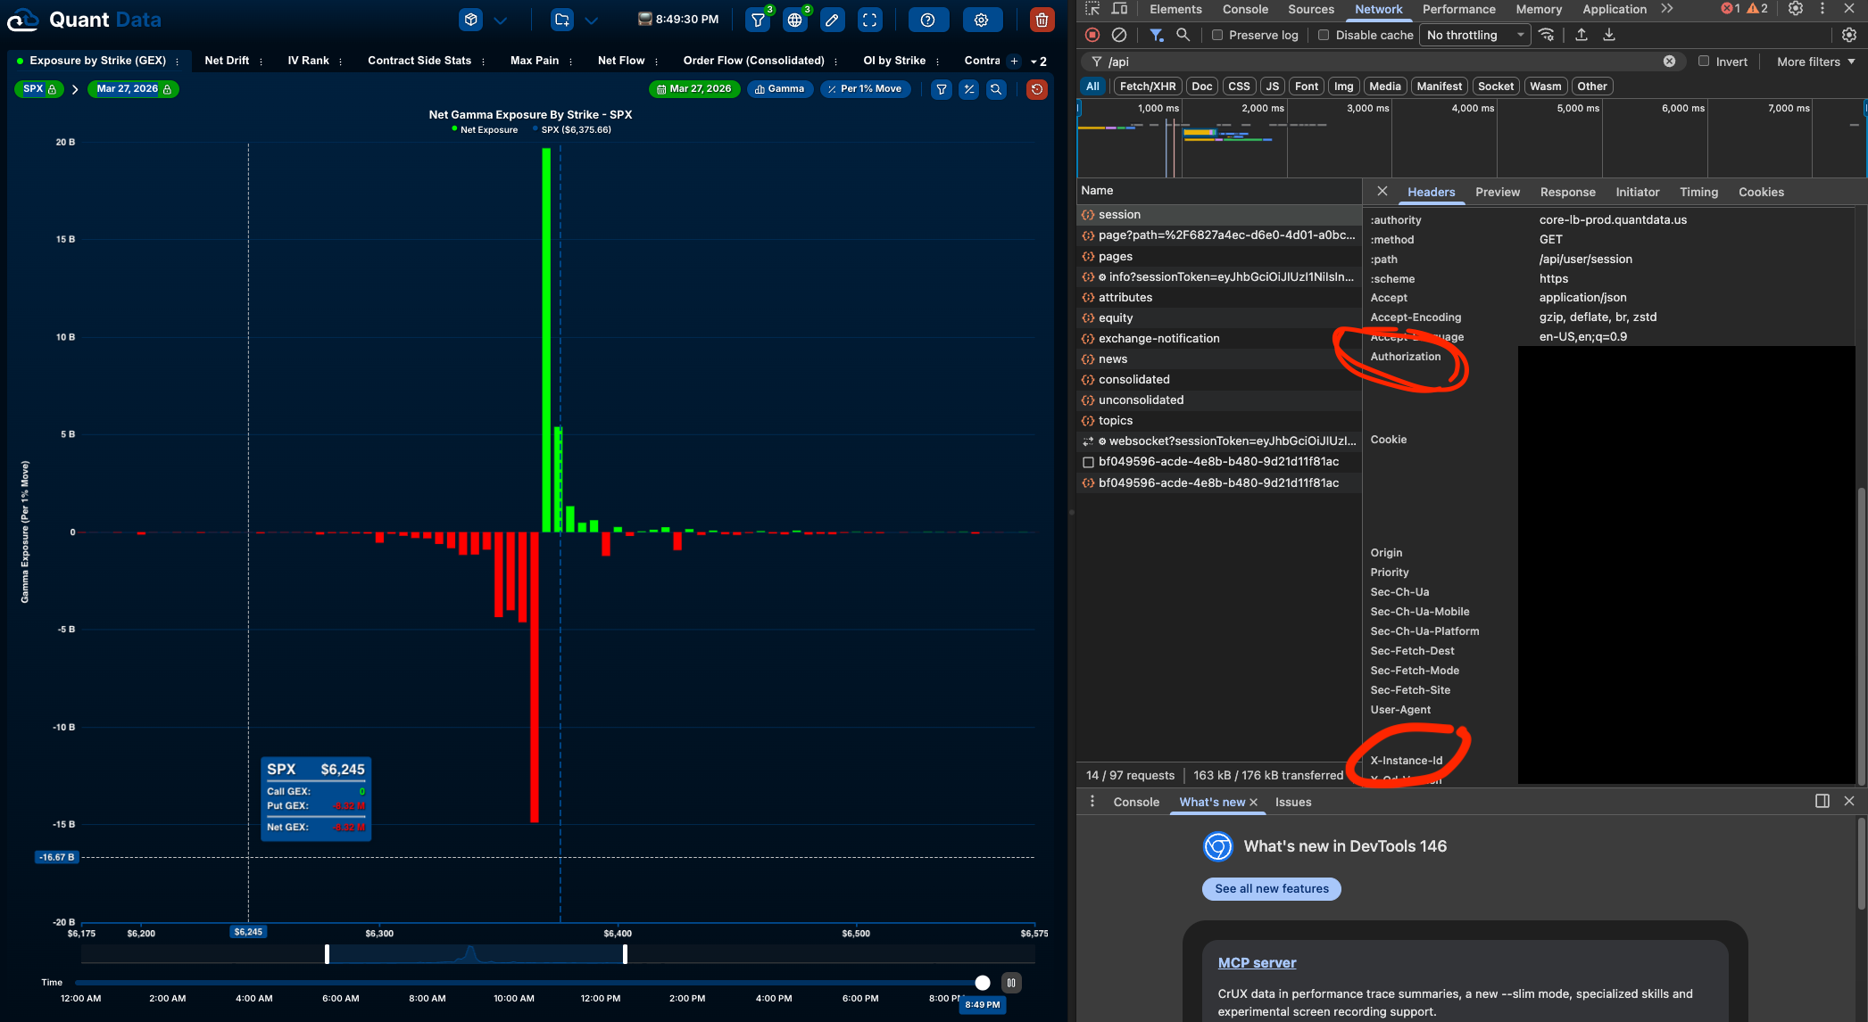
Task: Open Quant Data settings gear
Action: tap(982, 20)
